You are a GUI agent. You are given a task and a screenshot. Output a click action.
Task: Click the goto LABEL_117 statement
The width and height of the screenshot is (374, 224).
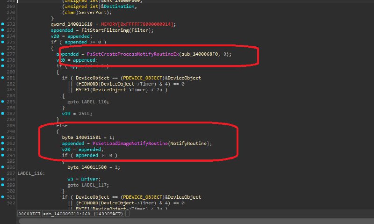[88, 185]
